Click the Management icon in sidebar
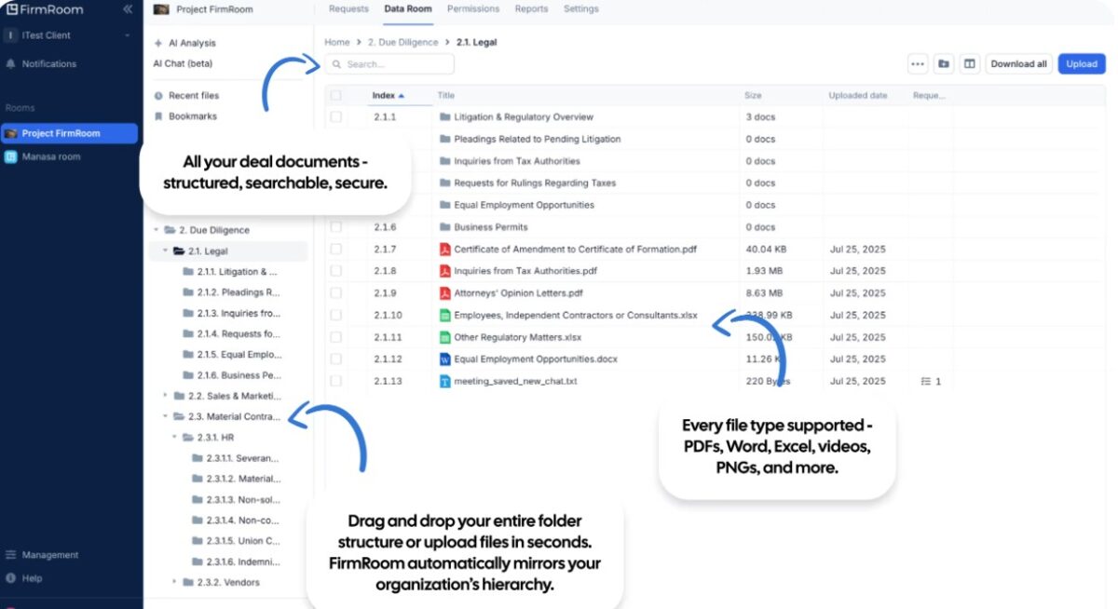The image size is (1118, 609). [x=11, y=555]
